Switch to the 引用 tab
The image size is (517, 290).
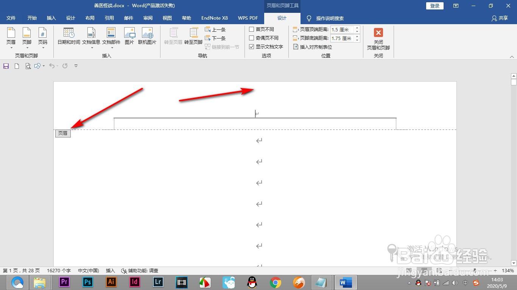tap(109, 18)
